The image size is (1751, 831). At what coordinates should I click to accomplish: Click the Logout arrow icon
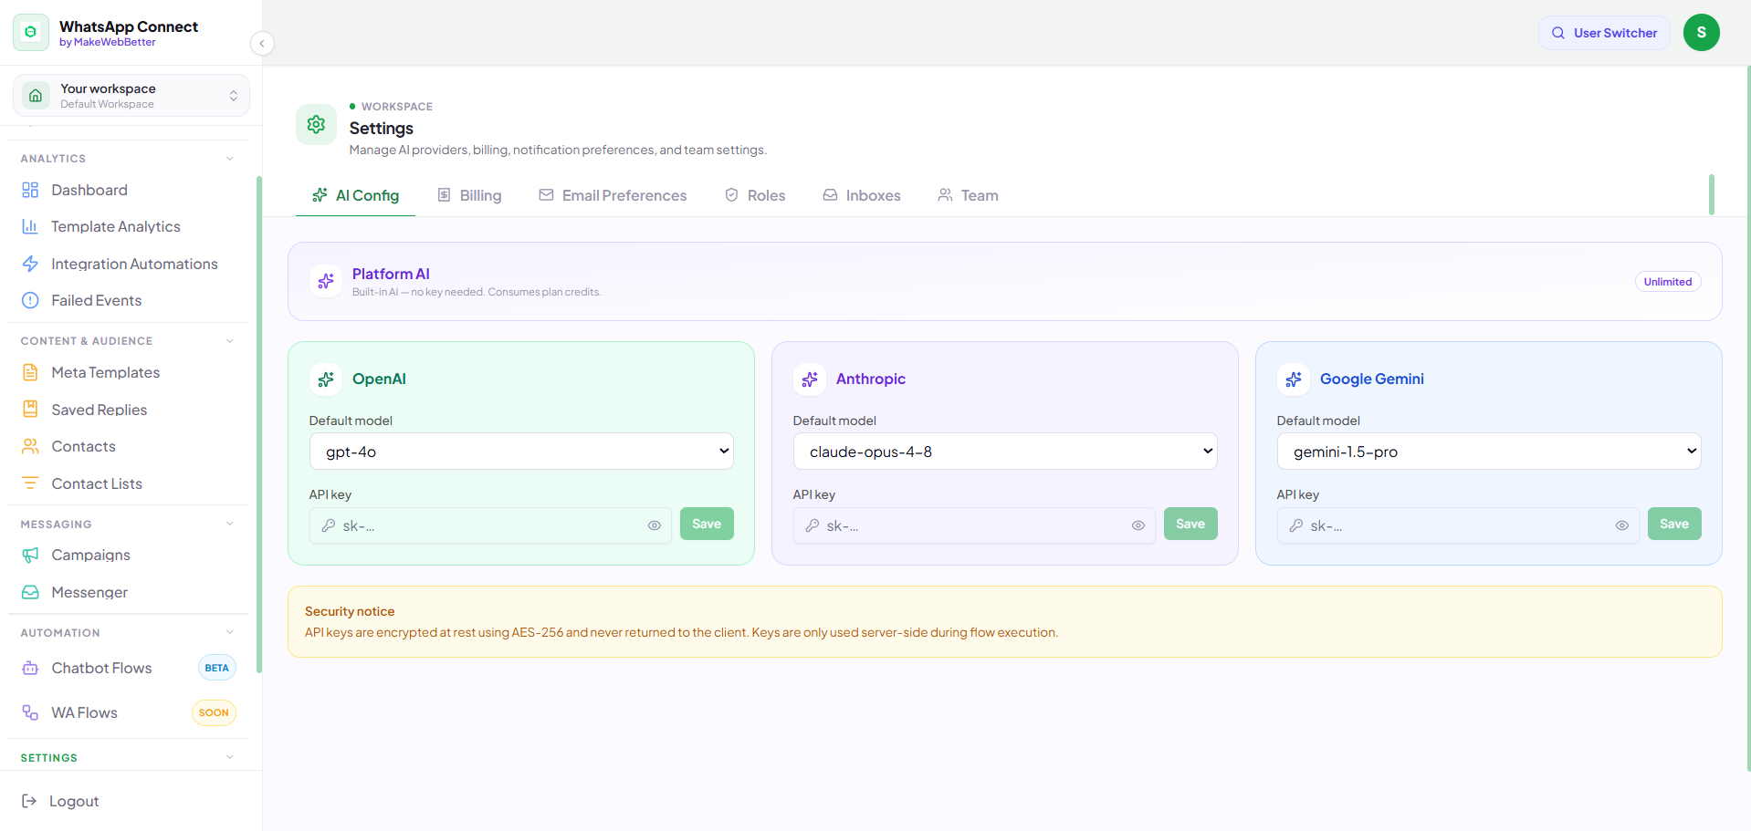pyautogui.click(x=29, y=801)
